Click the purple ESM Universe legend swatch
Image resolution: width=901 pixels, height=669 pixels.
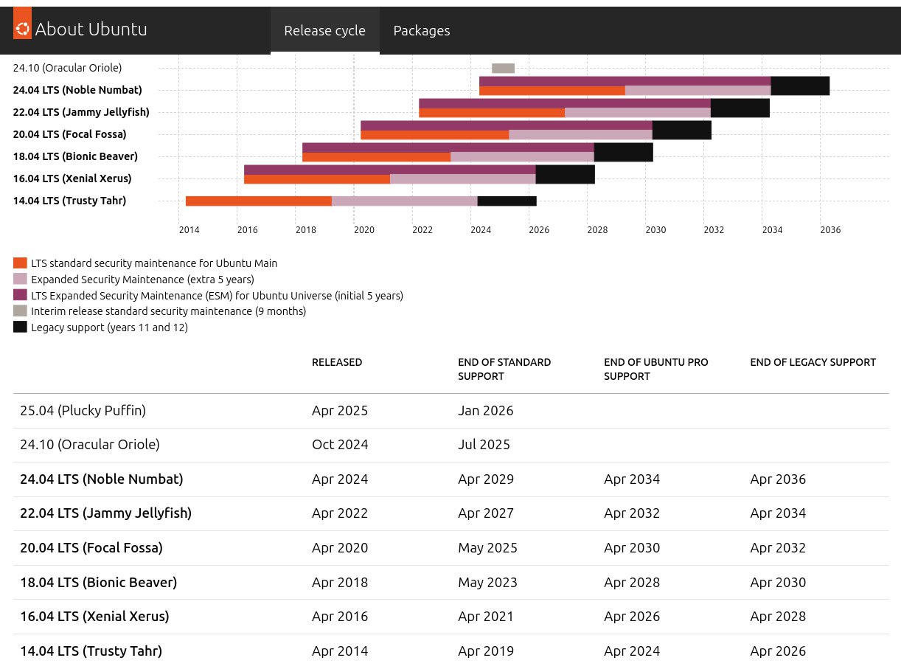point(20,295)
